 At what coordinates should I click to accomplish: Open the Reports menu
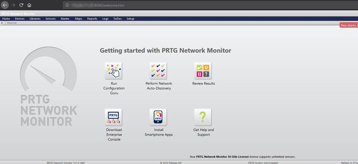click(x=92, y=19)
